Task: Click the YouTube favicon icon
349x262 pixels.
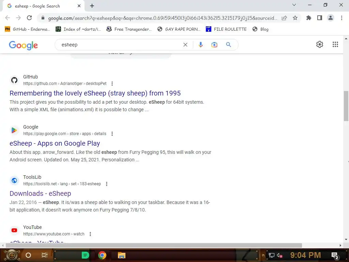Action: pos(14,230)
